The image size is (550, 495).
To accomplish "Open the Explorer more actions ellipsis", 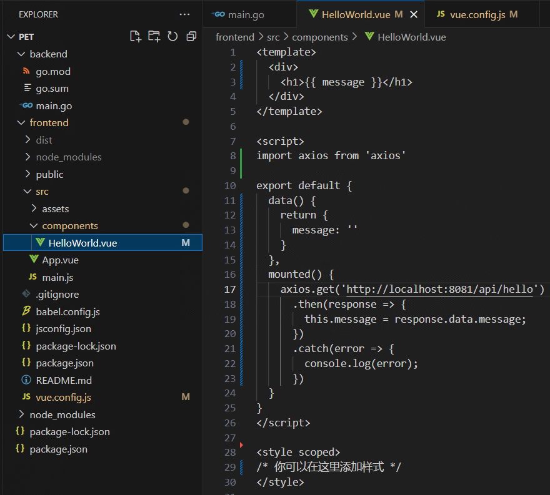I will (184, 14).
